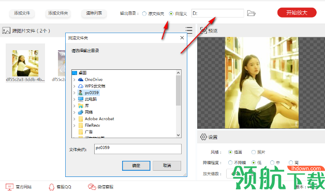Close the 浏览文件夹 dialog
Viewport: 325px width, 193px height.
182,38
